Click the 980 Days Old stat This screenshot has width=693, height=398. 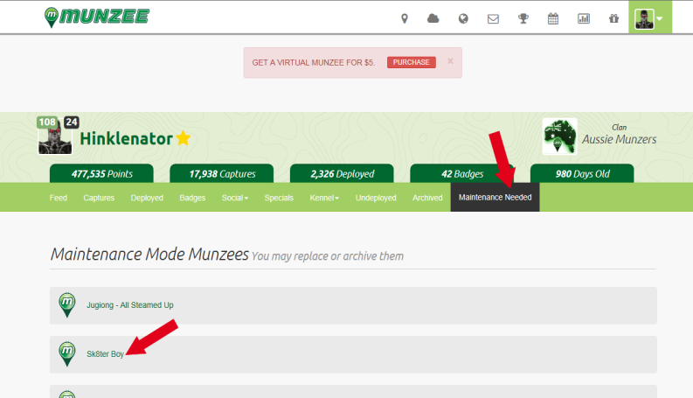(x=583, y=174)
